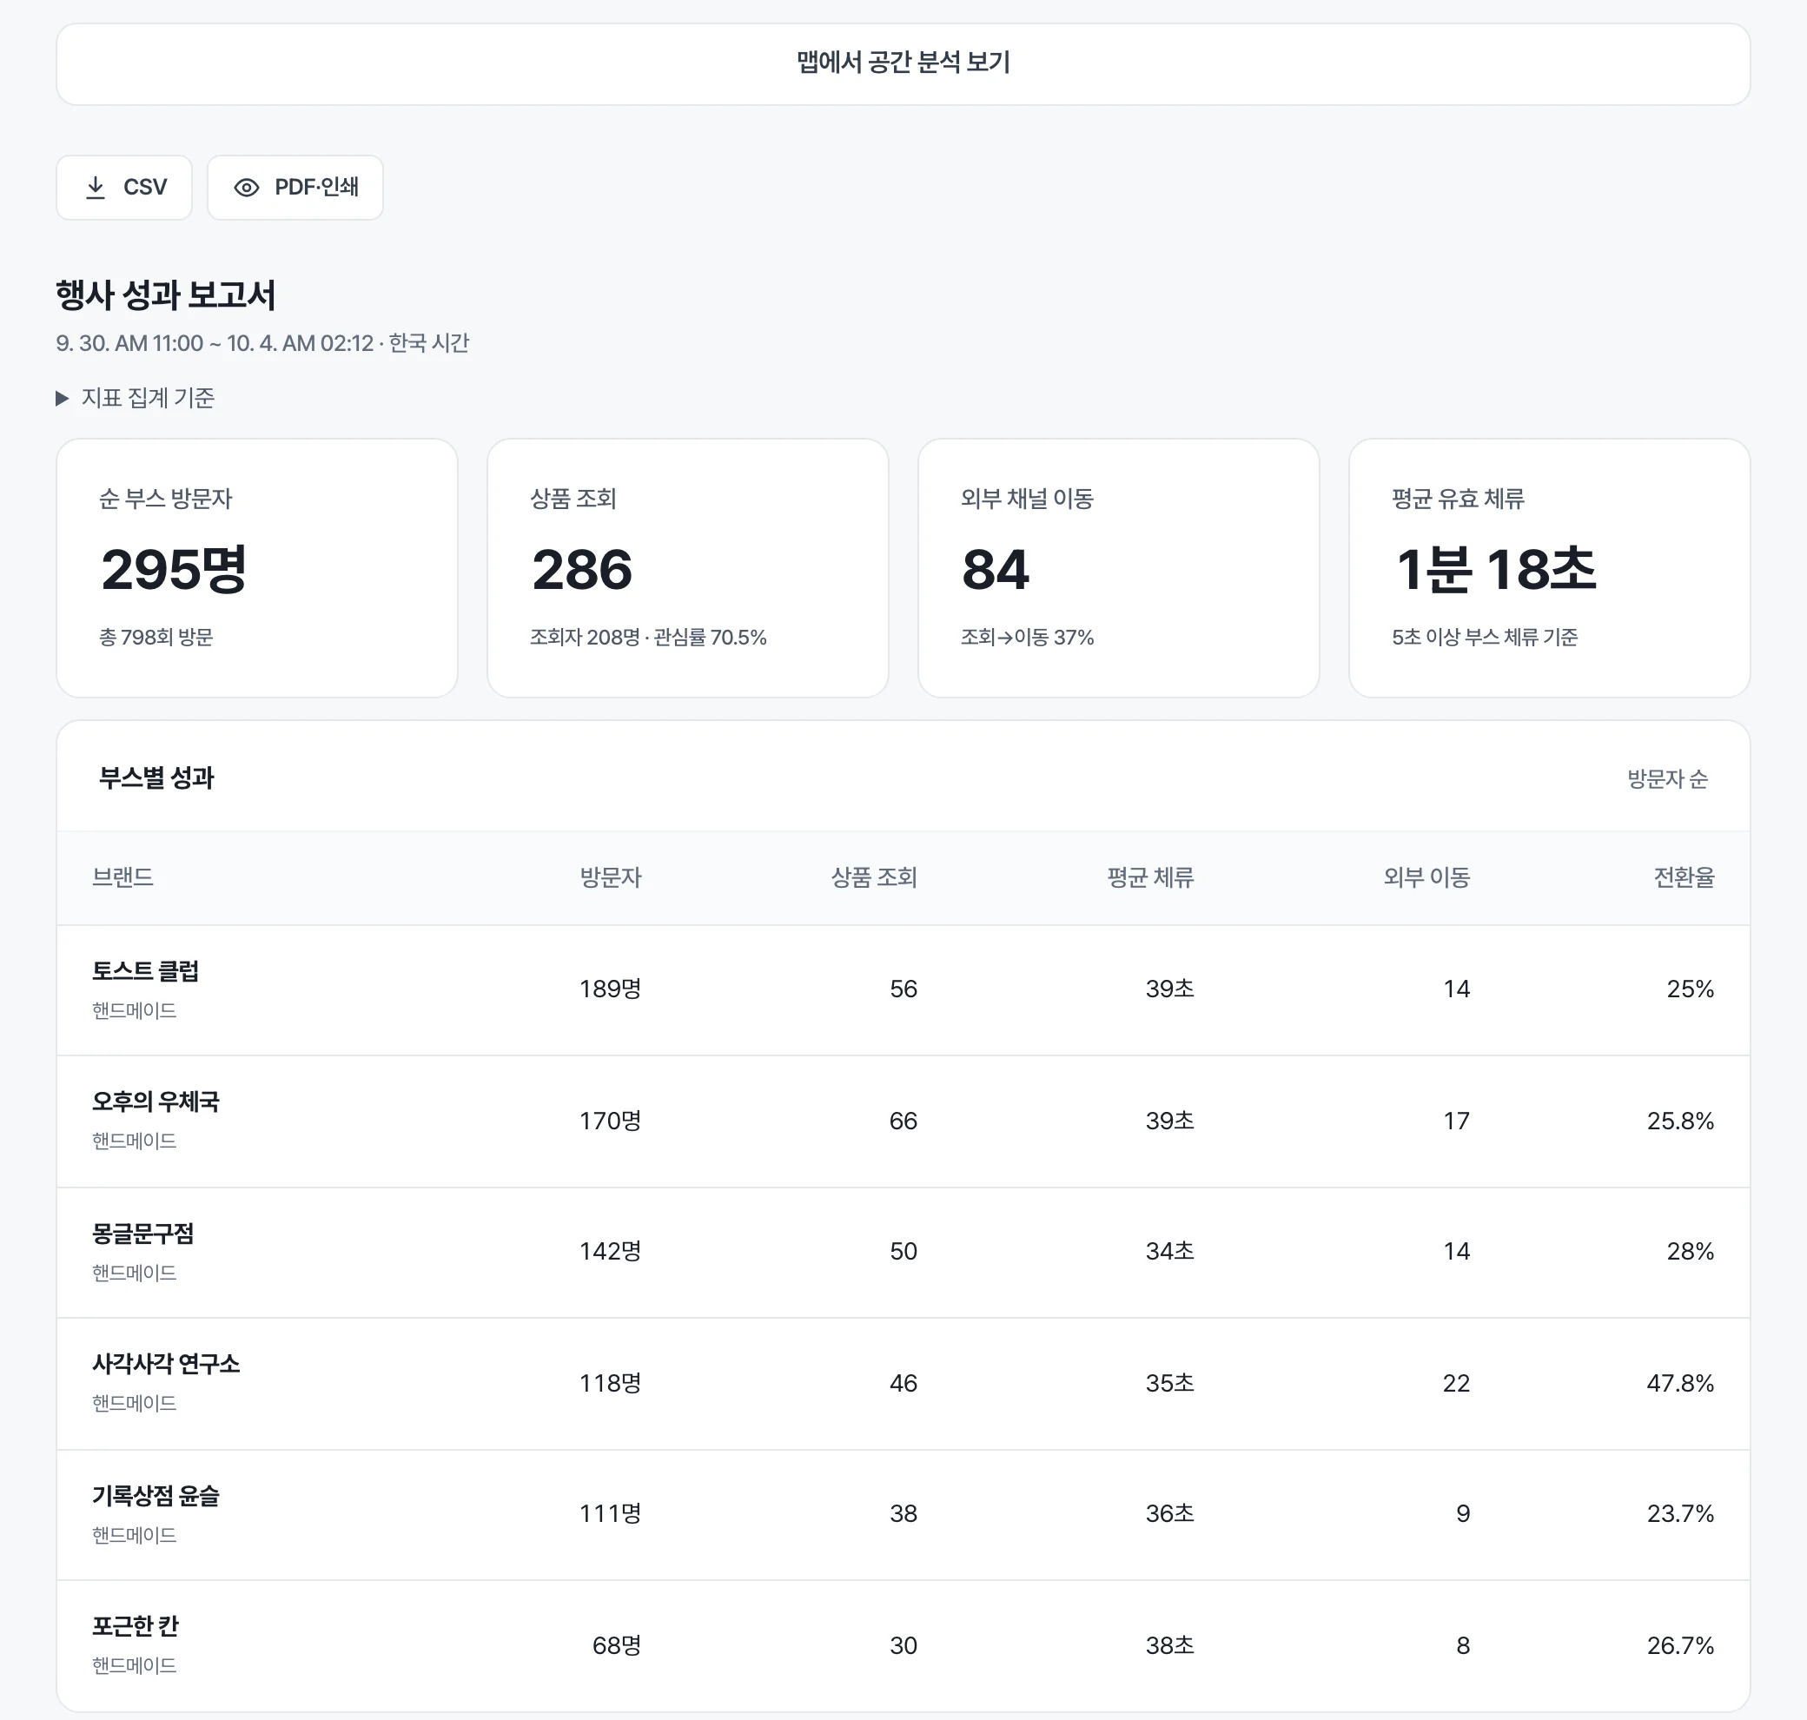Select the 기록상점 윤슬 brand row
Screen dimensions: 1807x1720
pyautogui.click(x=903, y=1515)
